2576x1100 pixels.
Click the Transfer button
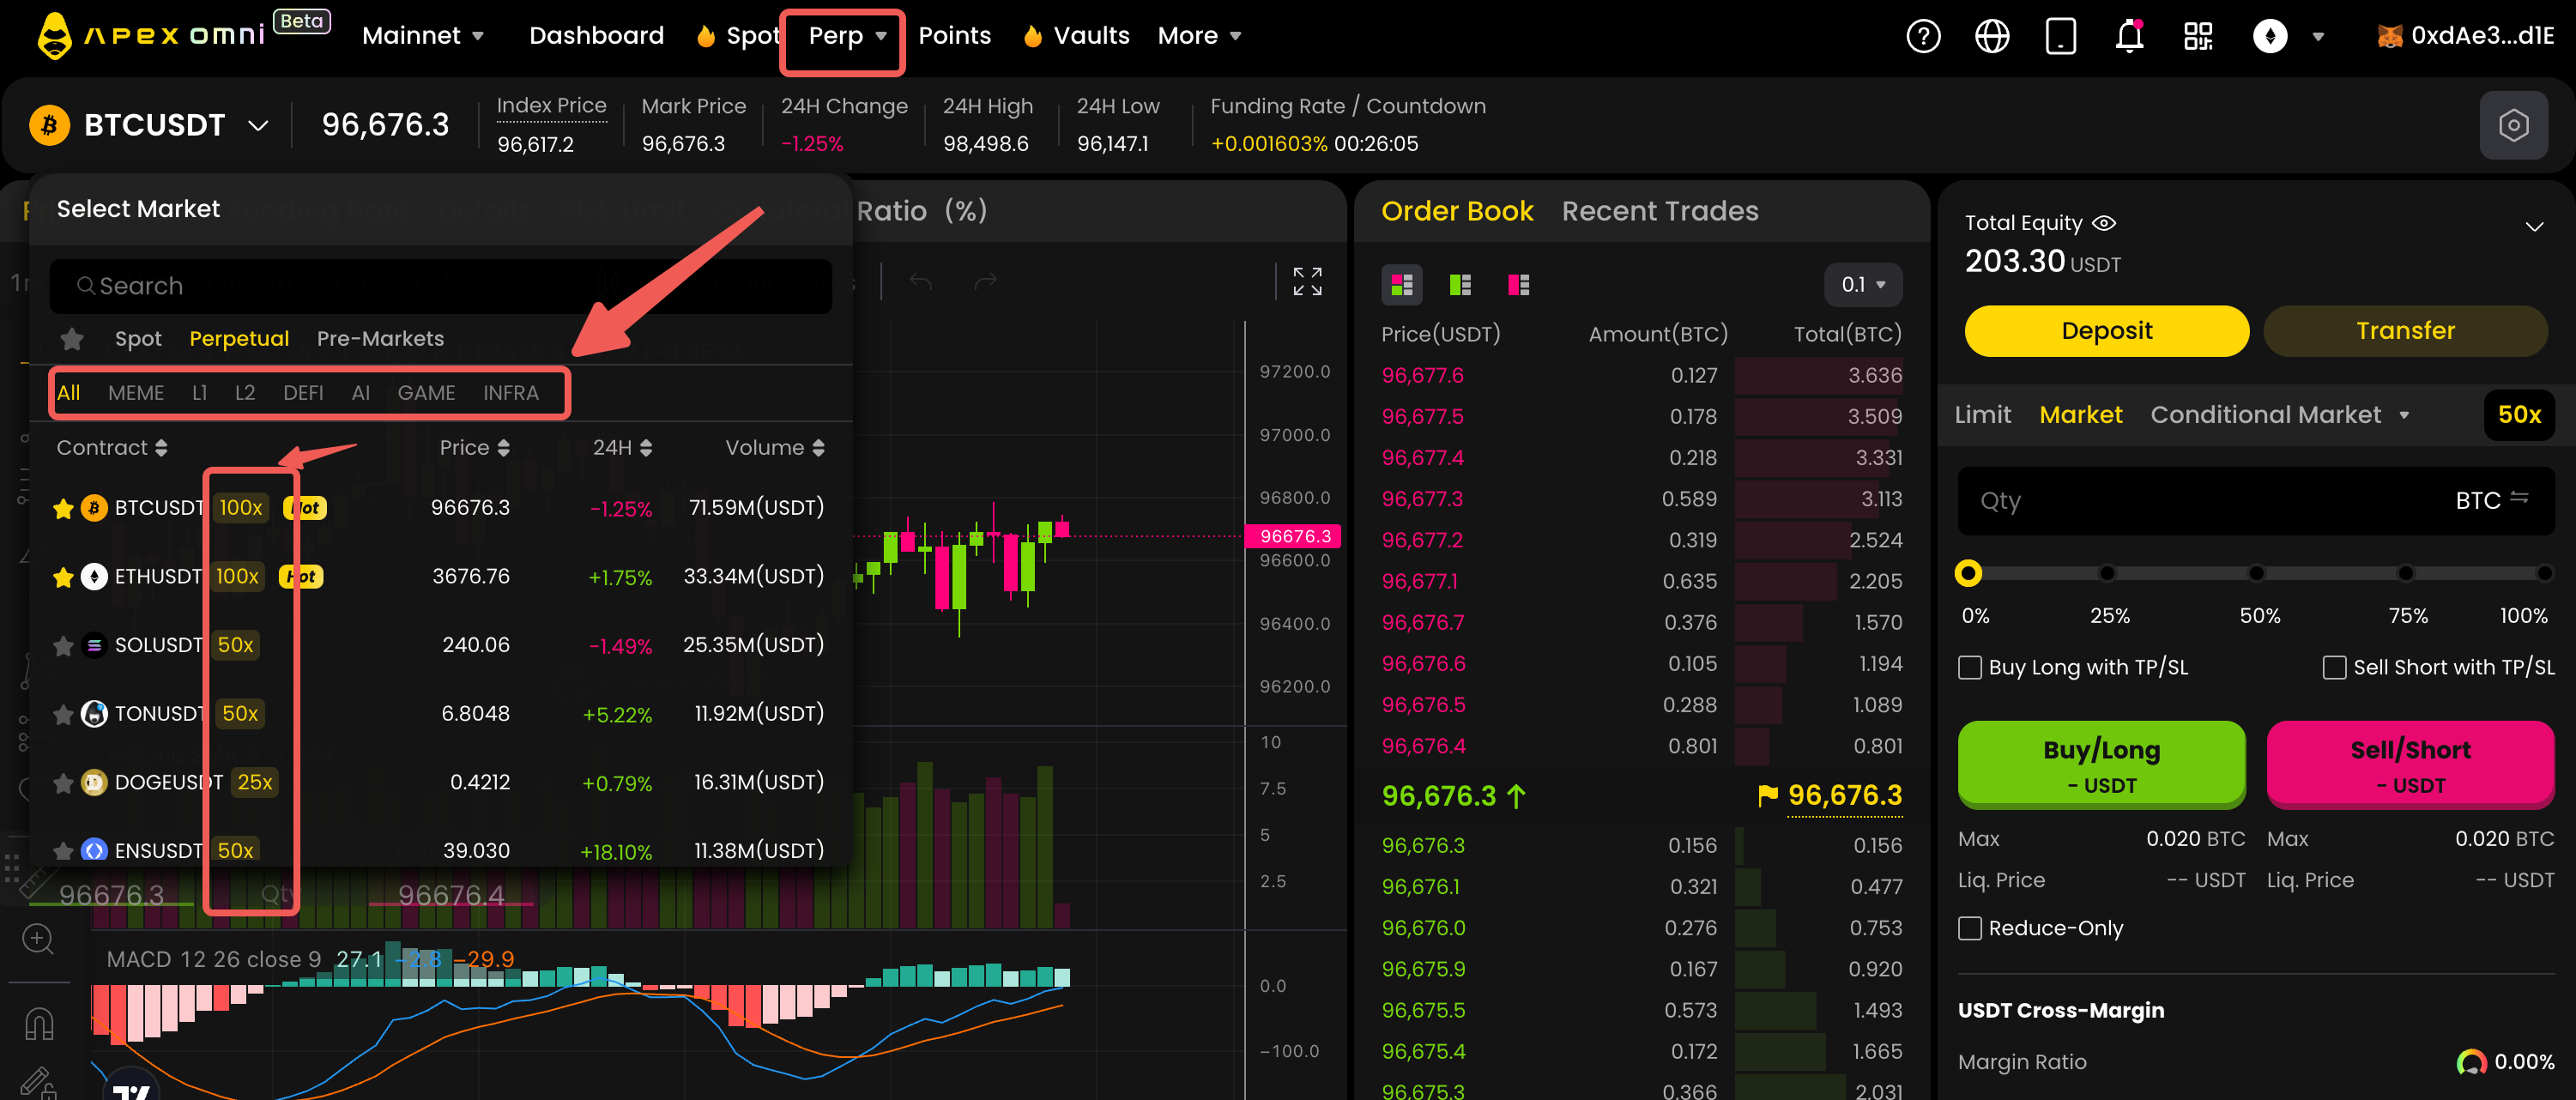[x=2405, y=331]
